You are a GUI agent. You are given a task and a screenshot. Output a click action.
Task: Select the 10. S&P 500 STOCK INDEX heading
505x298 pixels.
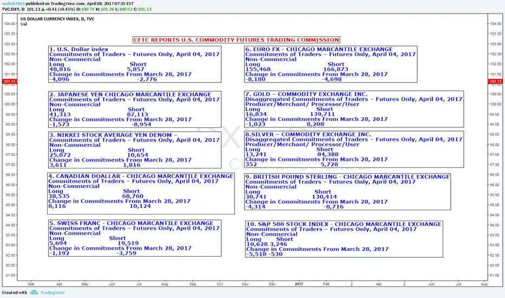344,224
